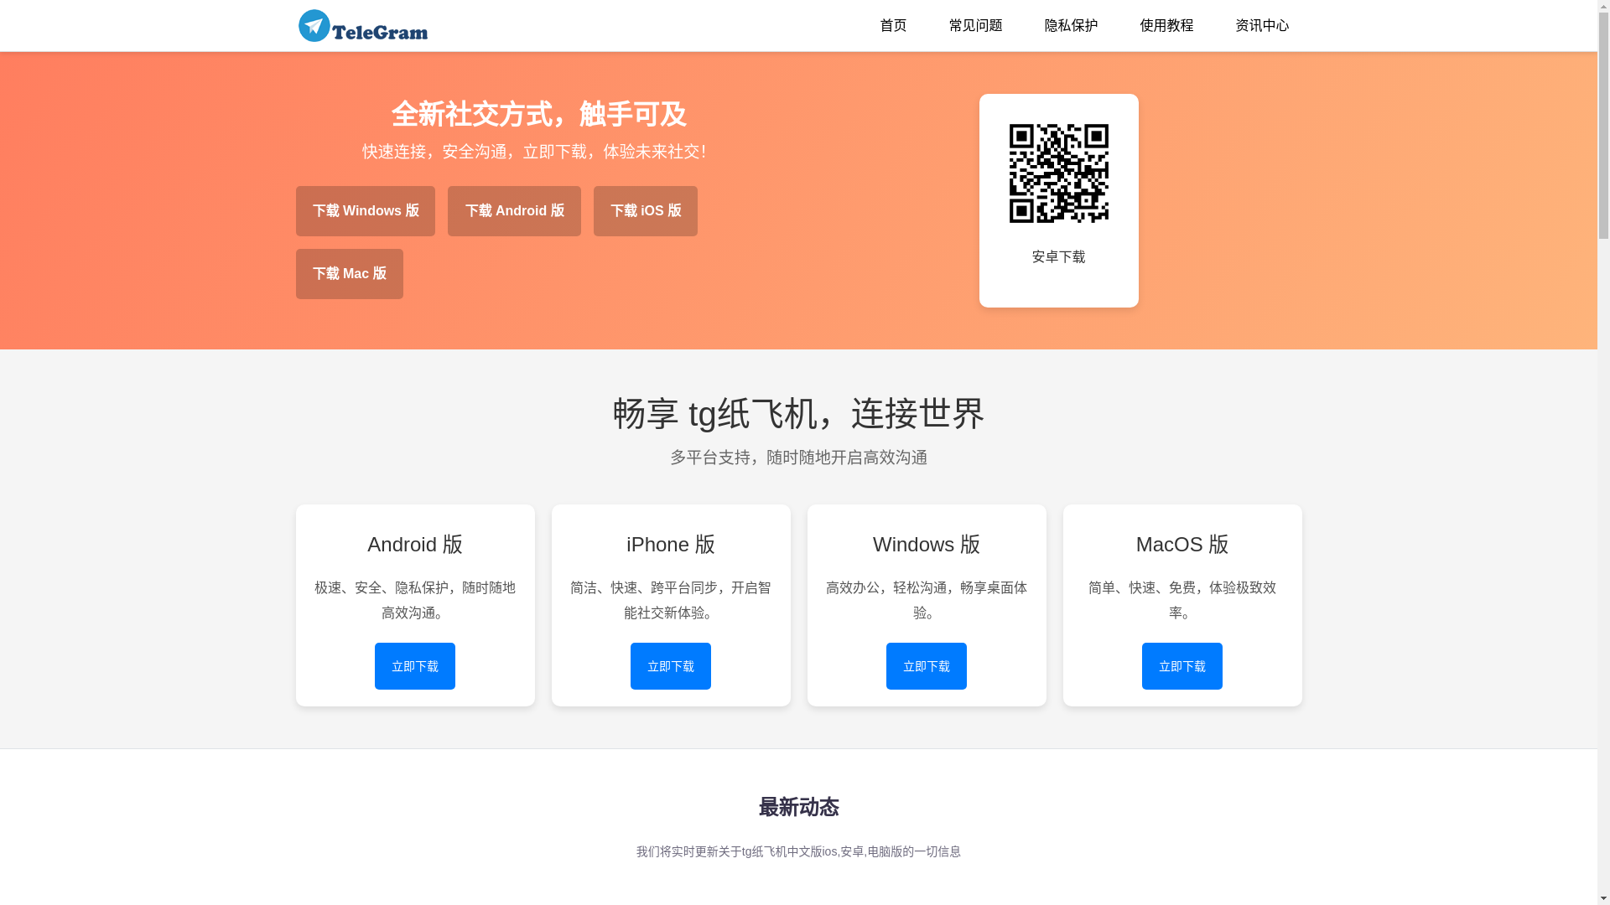Viewport: 1610px width, 905px height.
Task: Open the 常见问题 menu item
Action: (976, 26)
